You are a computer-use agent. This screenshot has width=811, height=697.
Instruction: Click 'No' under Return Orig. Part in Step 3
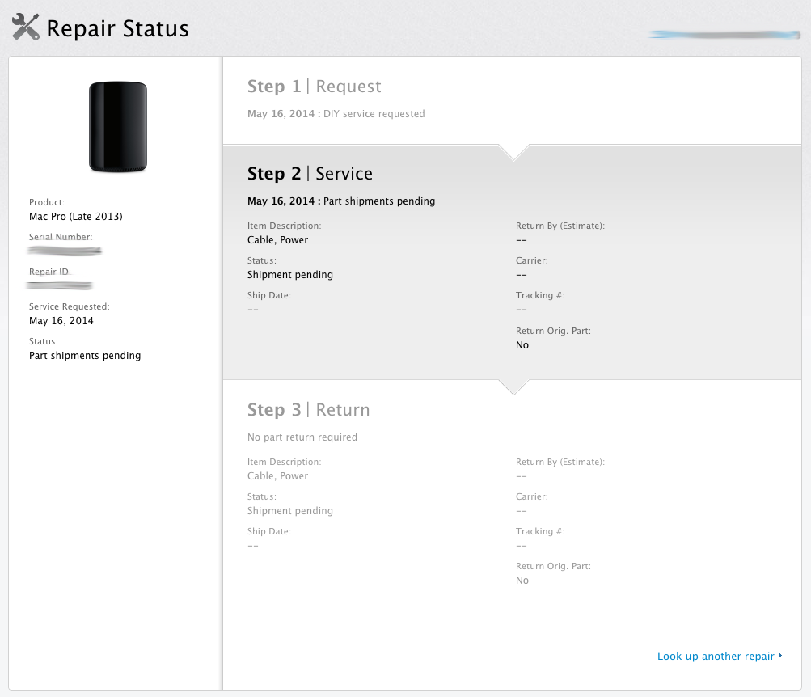click(x=522, y=581)
